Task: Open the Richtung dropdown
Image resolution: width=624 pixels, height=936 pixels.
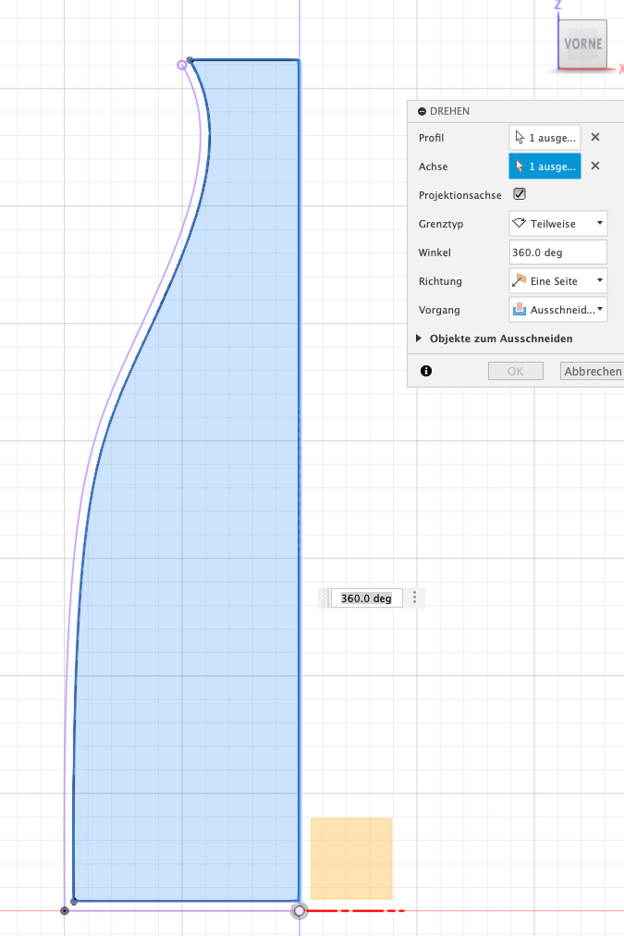Action: click(557, 280)
